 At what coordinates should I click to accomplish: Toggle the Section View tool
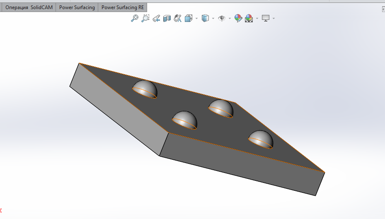(167, 18)
